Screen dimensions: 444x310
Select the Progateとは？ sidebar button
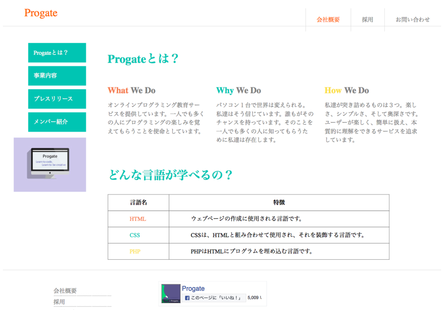point(57,53)
